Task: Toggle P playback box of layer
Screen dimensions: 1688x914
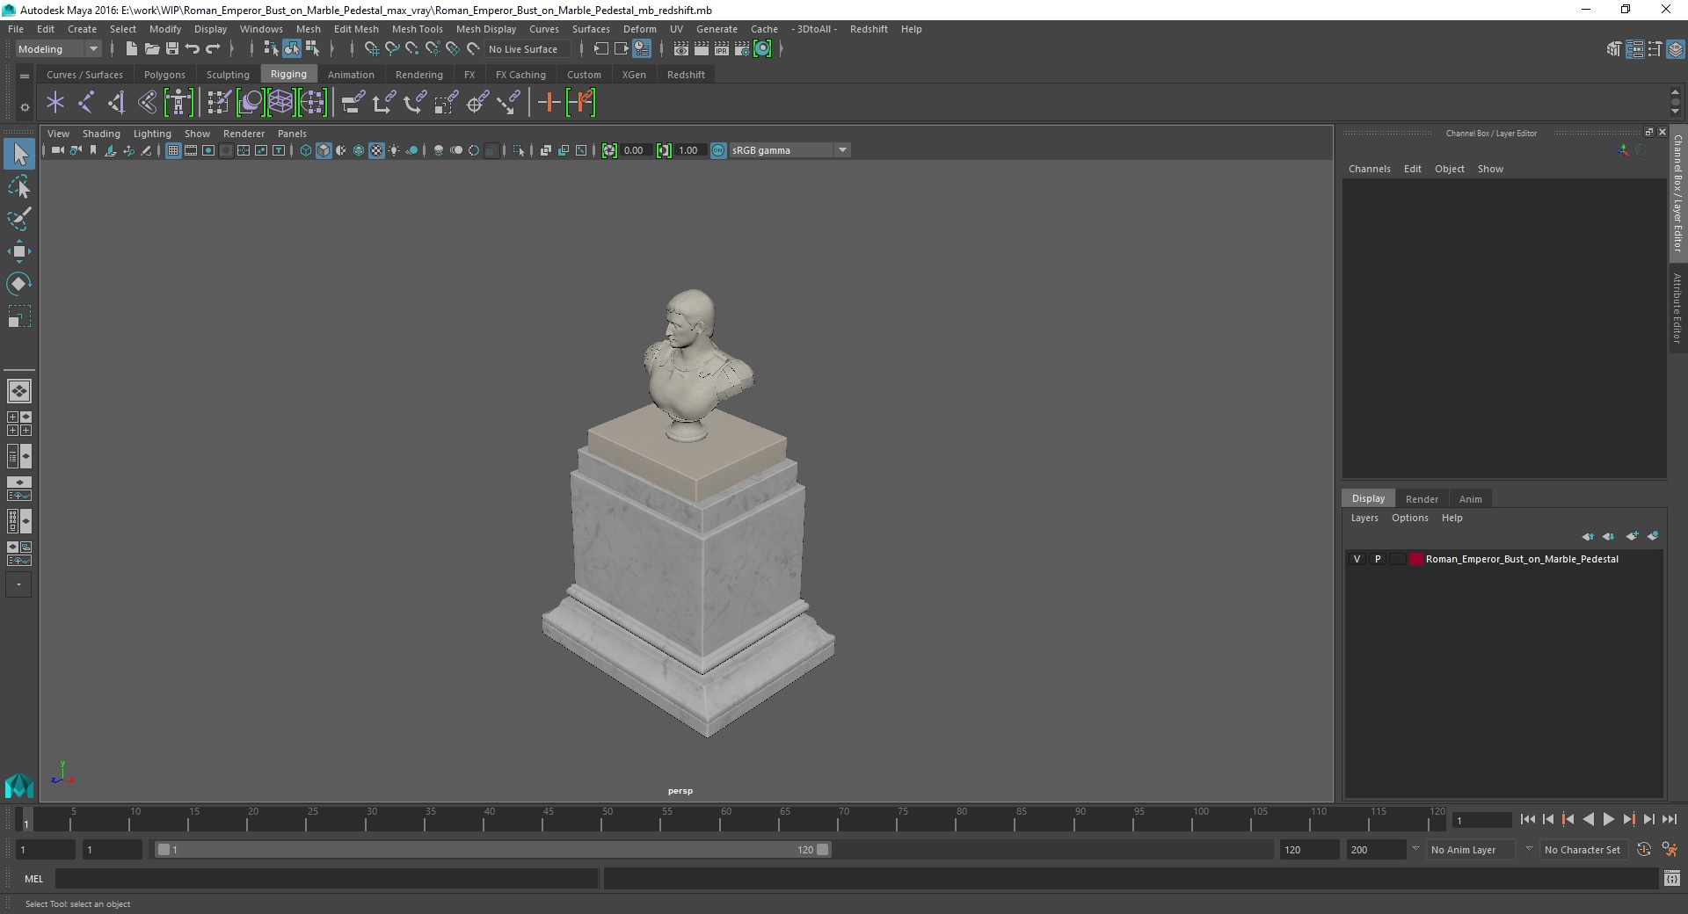Action: (x=1378, y=559)
